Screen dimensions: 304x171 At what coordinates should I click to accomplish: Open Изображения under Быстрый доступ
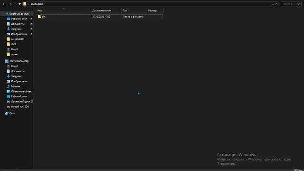point(19,34)
